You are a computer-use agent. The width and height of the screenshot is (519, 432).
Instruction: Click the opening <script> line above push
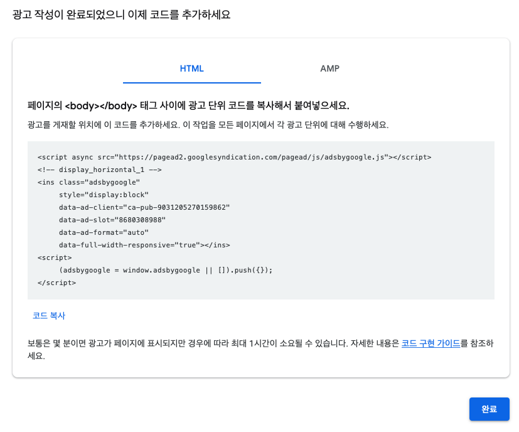pos(55,257)
